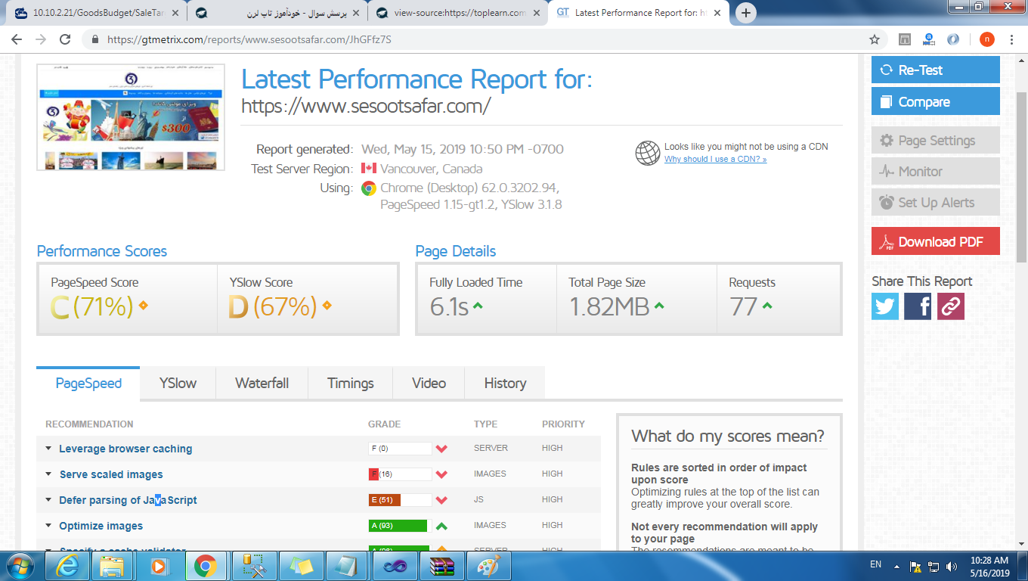Switch to the PageSpeed tab
Viewport: 1028px width, 581px height.
tap(88, 384)
